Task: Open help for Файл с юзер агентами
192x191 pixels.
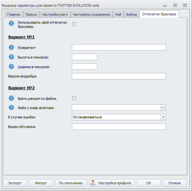Action: point(12,107)
